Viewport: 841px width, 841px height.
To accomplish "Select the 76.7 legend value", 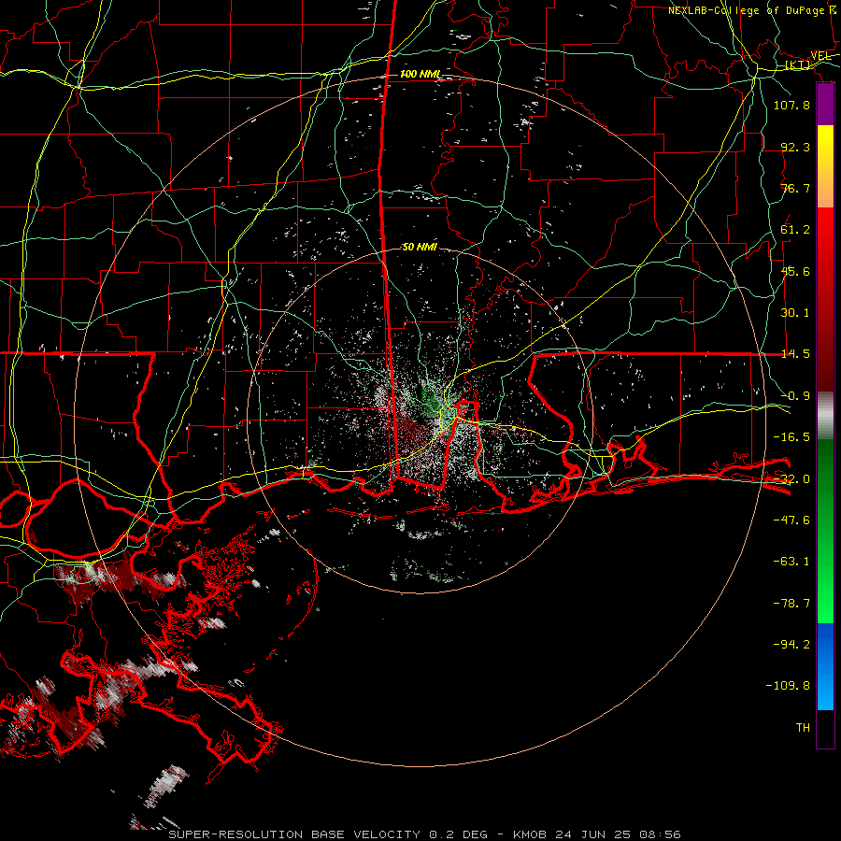I will tap(795, 188).
